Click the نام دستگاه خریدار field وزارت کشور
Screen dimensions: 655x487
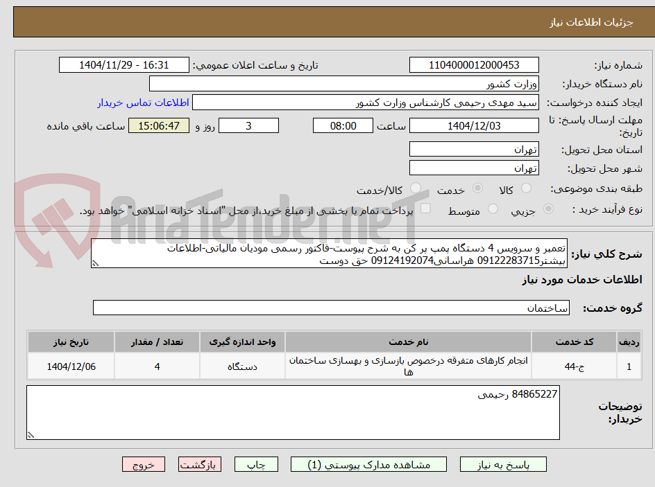tap(343, 84)
